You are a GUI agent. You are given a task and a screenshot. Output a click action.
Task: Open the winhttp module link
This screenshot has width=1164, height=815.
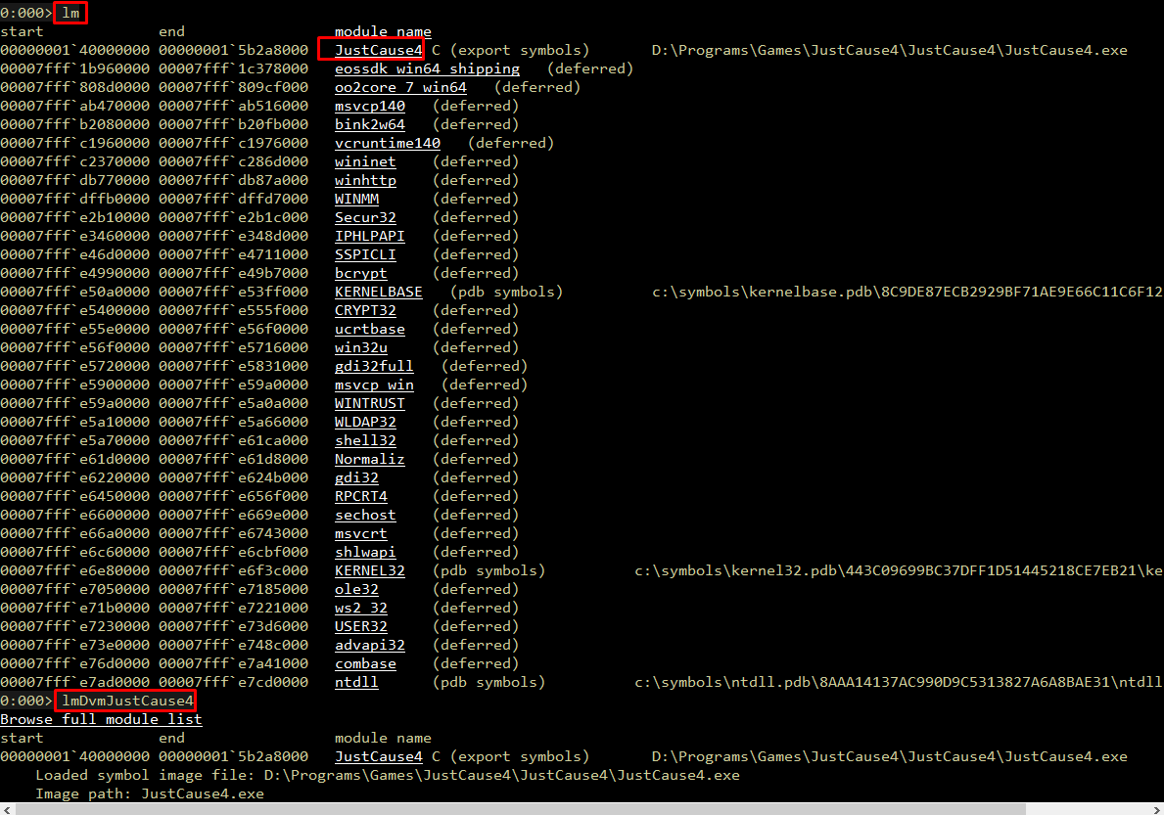(365, 180)
